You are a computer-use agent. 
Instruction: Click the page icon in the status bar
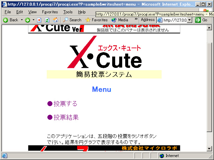[4, 156]
